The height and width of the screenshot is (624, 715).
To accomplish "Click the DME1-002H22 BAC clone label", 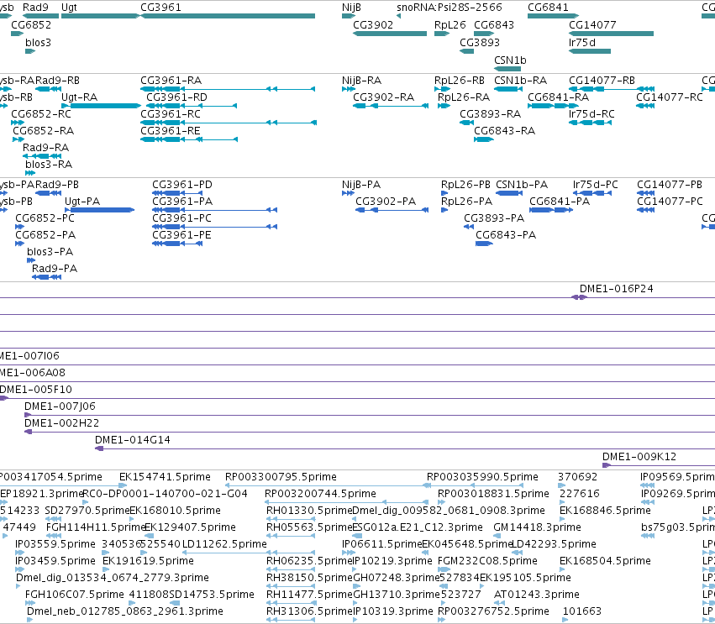I will (x=61, y=423).
